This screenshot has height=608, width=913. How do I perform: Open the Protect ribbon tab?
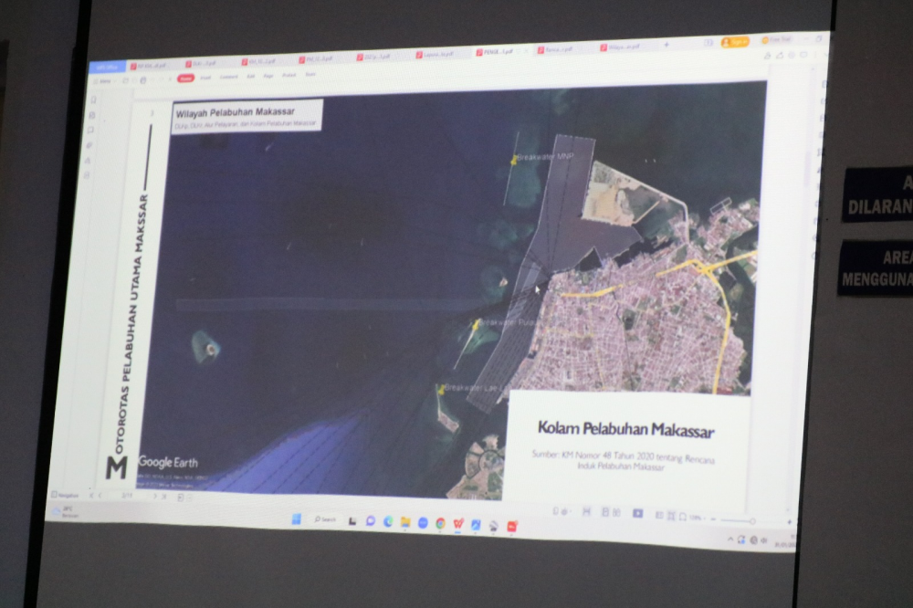[x=289, y=75]
